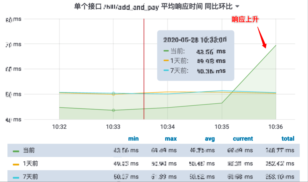Image resolution: width=308 pixels, height=182 pixels.
Task: Toggle the 当前 series in legend
Action: 29,150
